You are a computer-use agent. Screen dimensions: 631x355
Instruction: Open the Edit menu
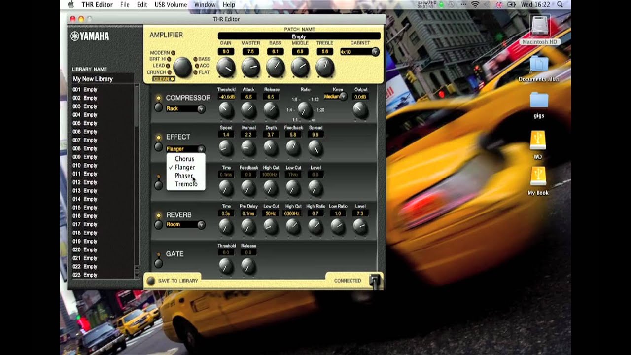coord(142,4)
